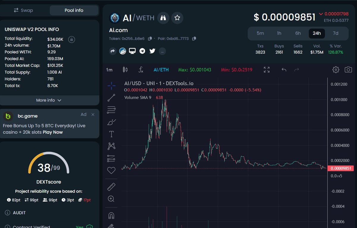
Task: Click the Min price label
Action: click(x=237, y=70)
